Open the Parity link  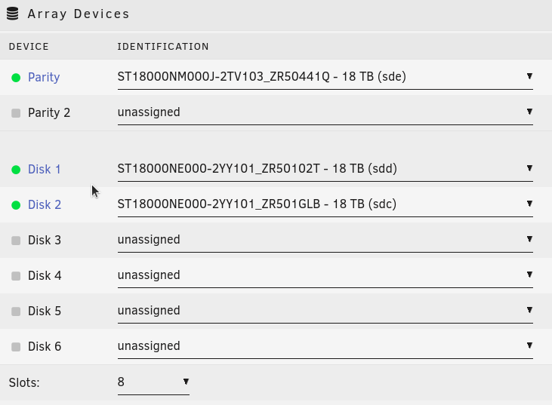tap(44, 78)
